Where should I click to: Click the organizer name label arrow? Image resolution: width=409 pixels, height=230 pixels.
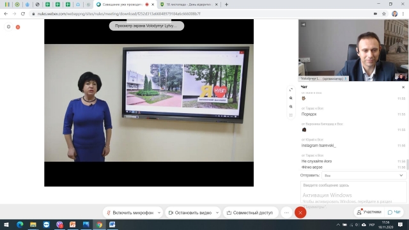(x=346, y=79)
